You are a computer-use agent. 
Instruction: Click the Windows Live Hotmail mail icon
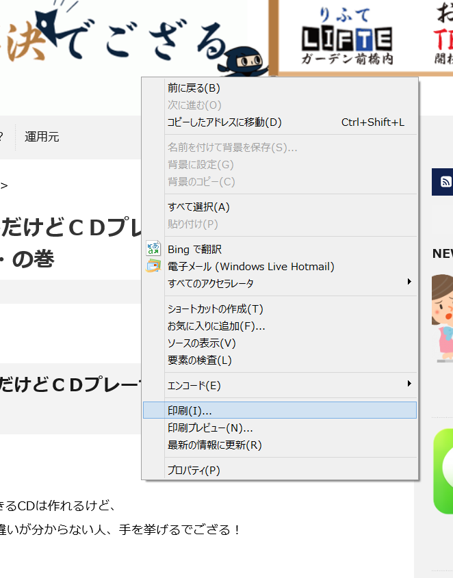tap(153, 266)
